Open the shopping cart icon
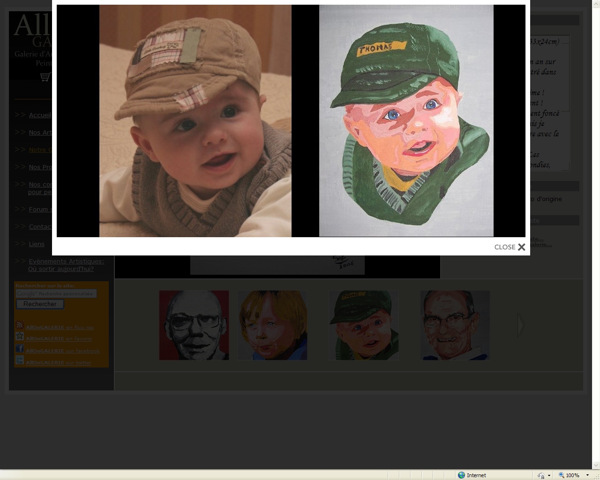The width and height of the screenshot is (600, 480). 45,77
